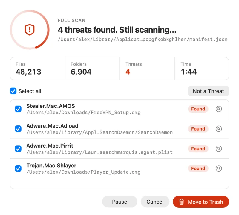Click the Folders count 6,904
This screenshot has height=215, width=239.
(81, 72)
